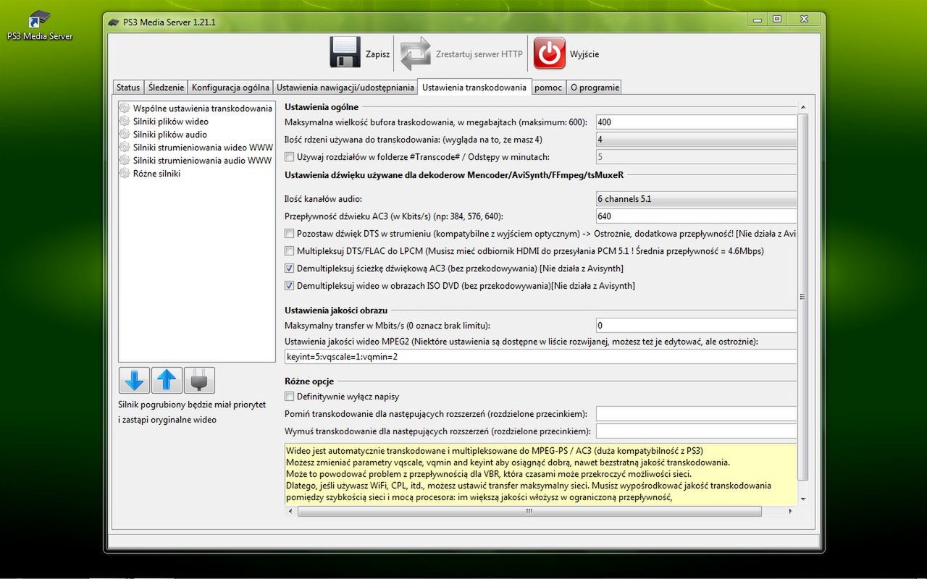This screenshot has height=579, width=927.
Task: Enable Multipleksuj DTS/FLAC do LPCM checkbox
Action: click(x=290, y=251)
